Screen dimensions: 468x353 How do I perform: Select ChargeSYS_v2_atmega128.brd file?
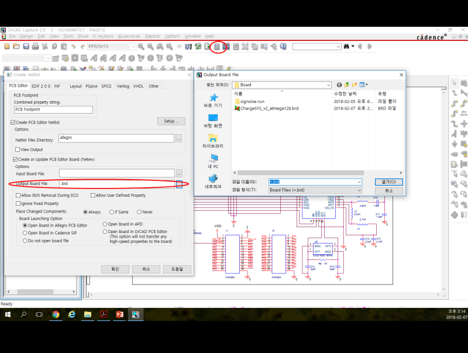pyautogui.click(x=269, y=108)
